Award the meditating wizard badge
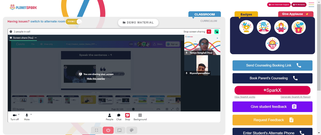Image resolution: width=321 pixels, height=135 pixels. [x=281, y=27]
